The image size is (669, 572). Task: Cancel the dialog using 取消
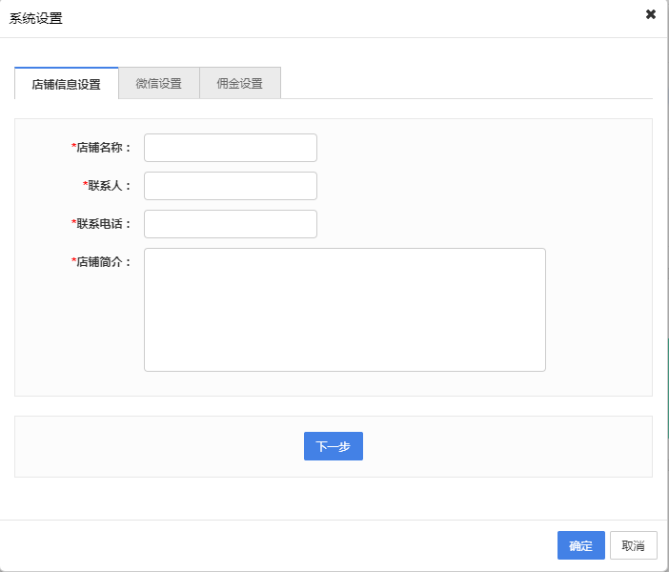tap(633, 546)
